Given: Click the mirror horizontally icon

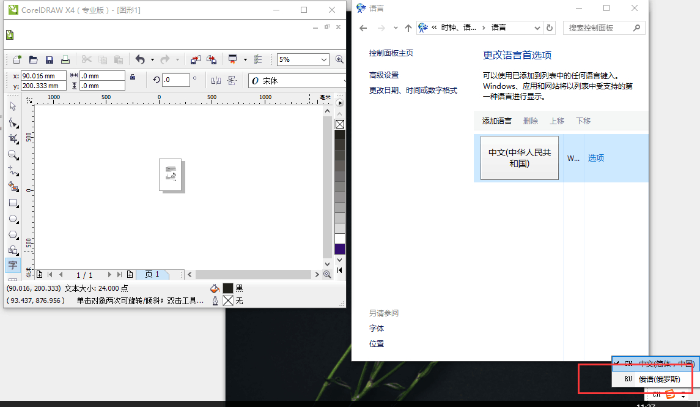Looking at the screenshot, I should point(216,80).
